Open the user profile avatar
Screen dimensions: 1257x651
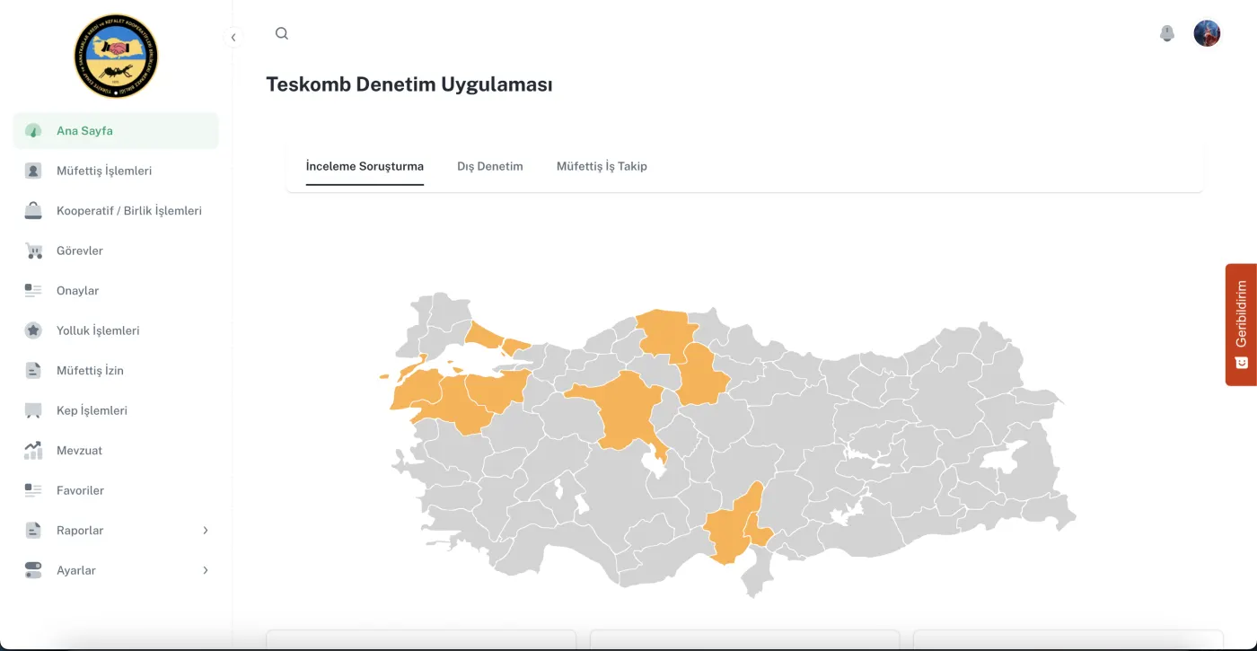pos(1207,33)
